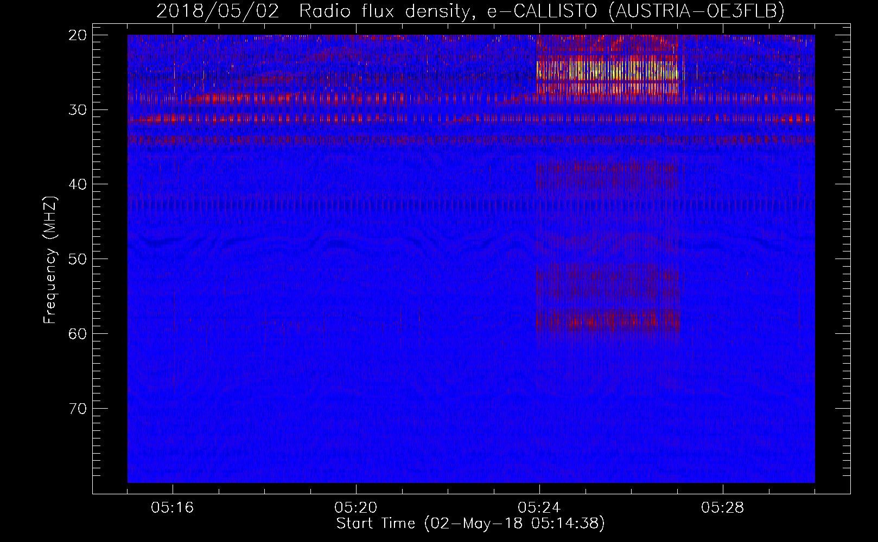Screen dimensions: 878x542
Task: Click the 05:20 time tick label
Action: point(356,508)
